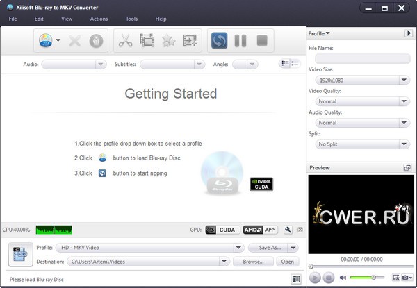The image size is (417, 288).
Task: Click the Load Blu-ray Disc icon
Action: (x=45, y=40)
